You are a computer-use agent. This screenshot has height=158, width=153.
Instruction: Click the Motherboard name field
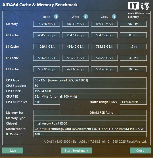pyautogui.click(x=90, y=129)
